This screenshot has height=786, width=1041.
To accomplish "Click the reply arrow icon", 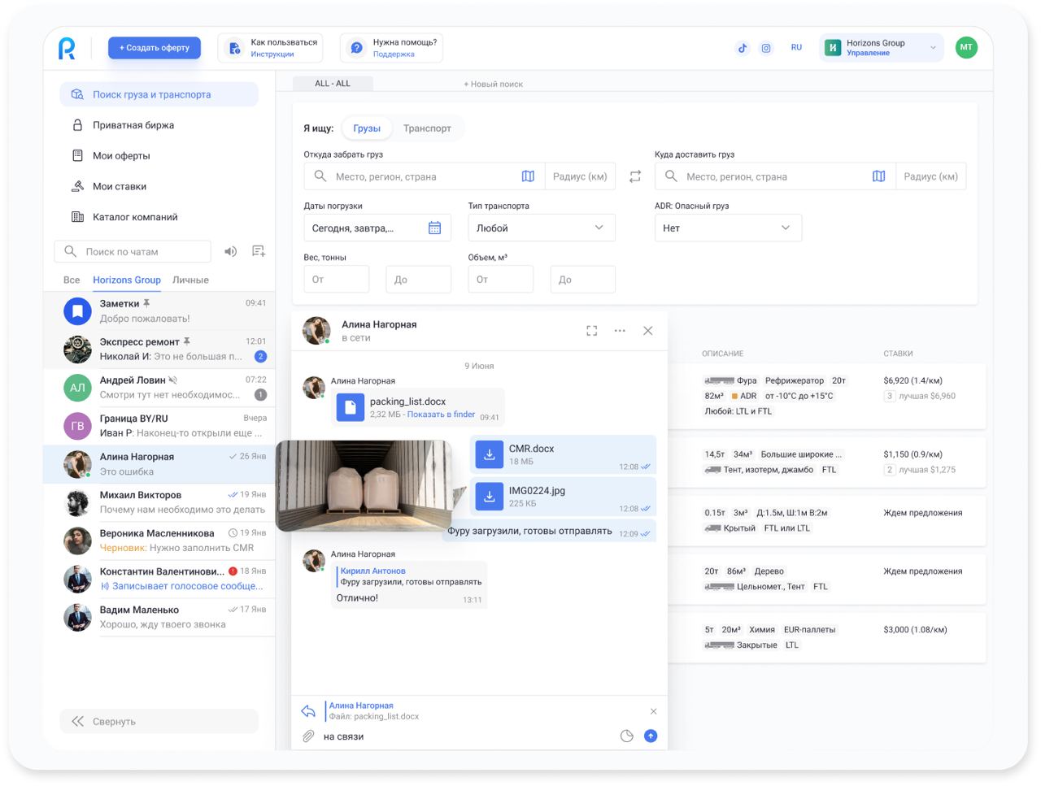I will click(x=308, y=711).
